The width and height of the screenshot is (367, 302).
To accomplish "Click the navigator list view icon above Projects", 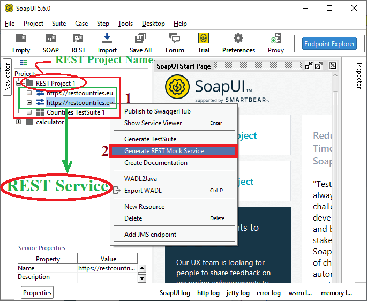I will point(24,63).
